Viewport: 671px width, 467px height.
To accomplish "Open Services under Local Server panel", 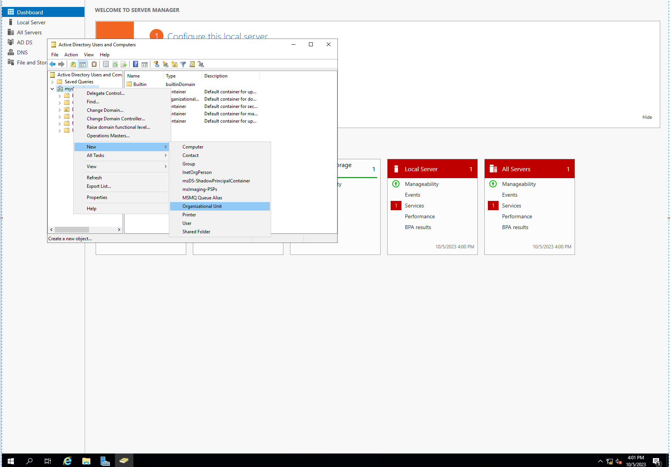I will 414,205.
